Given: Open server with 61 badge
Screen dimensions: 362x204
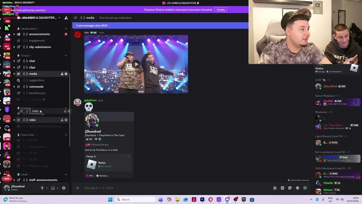Looking at the screenshot, I should (x=7, y=46).
